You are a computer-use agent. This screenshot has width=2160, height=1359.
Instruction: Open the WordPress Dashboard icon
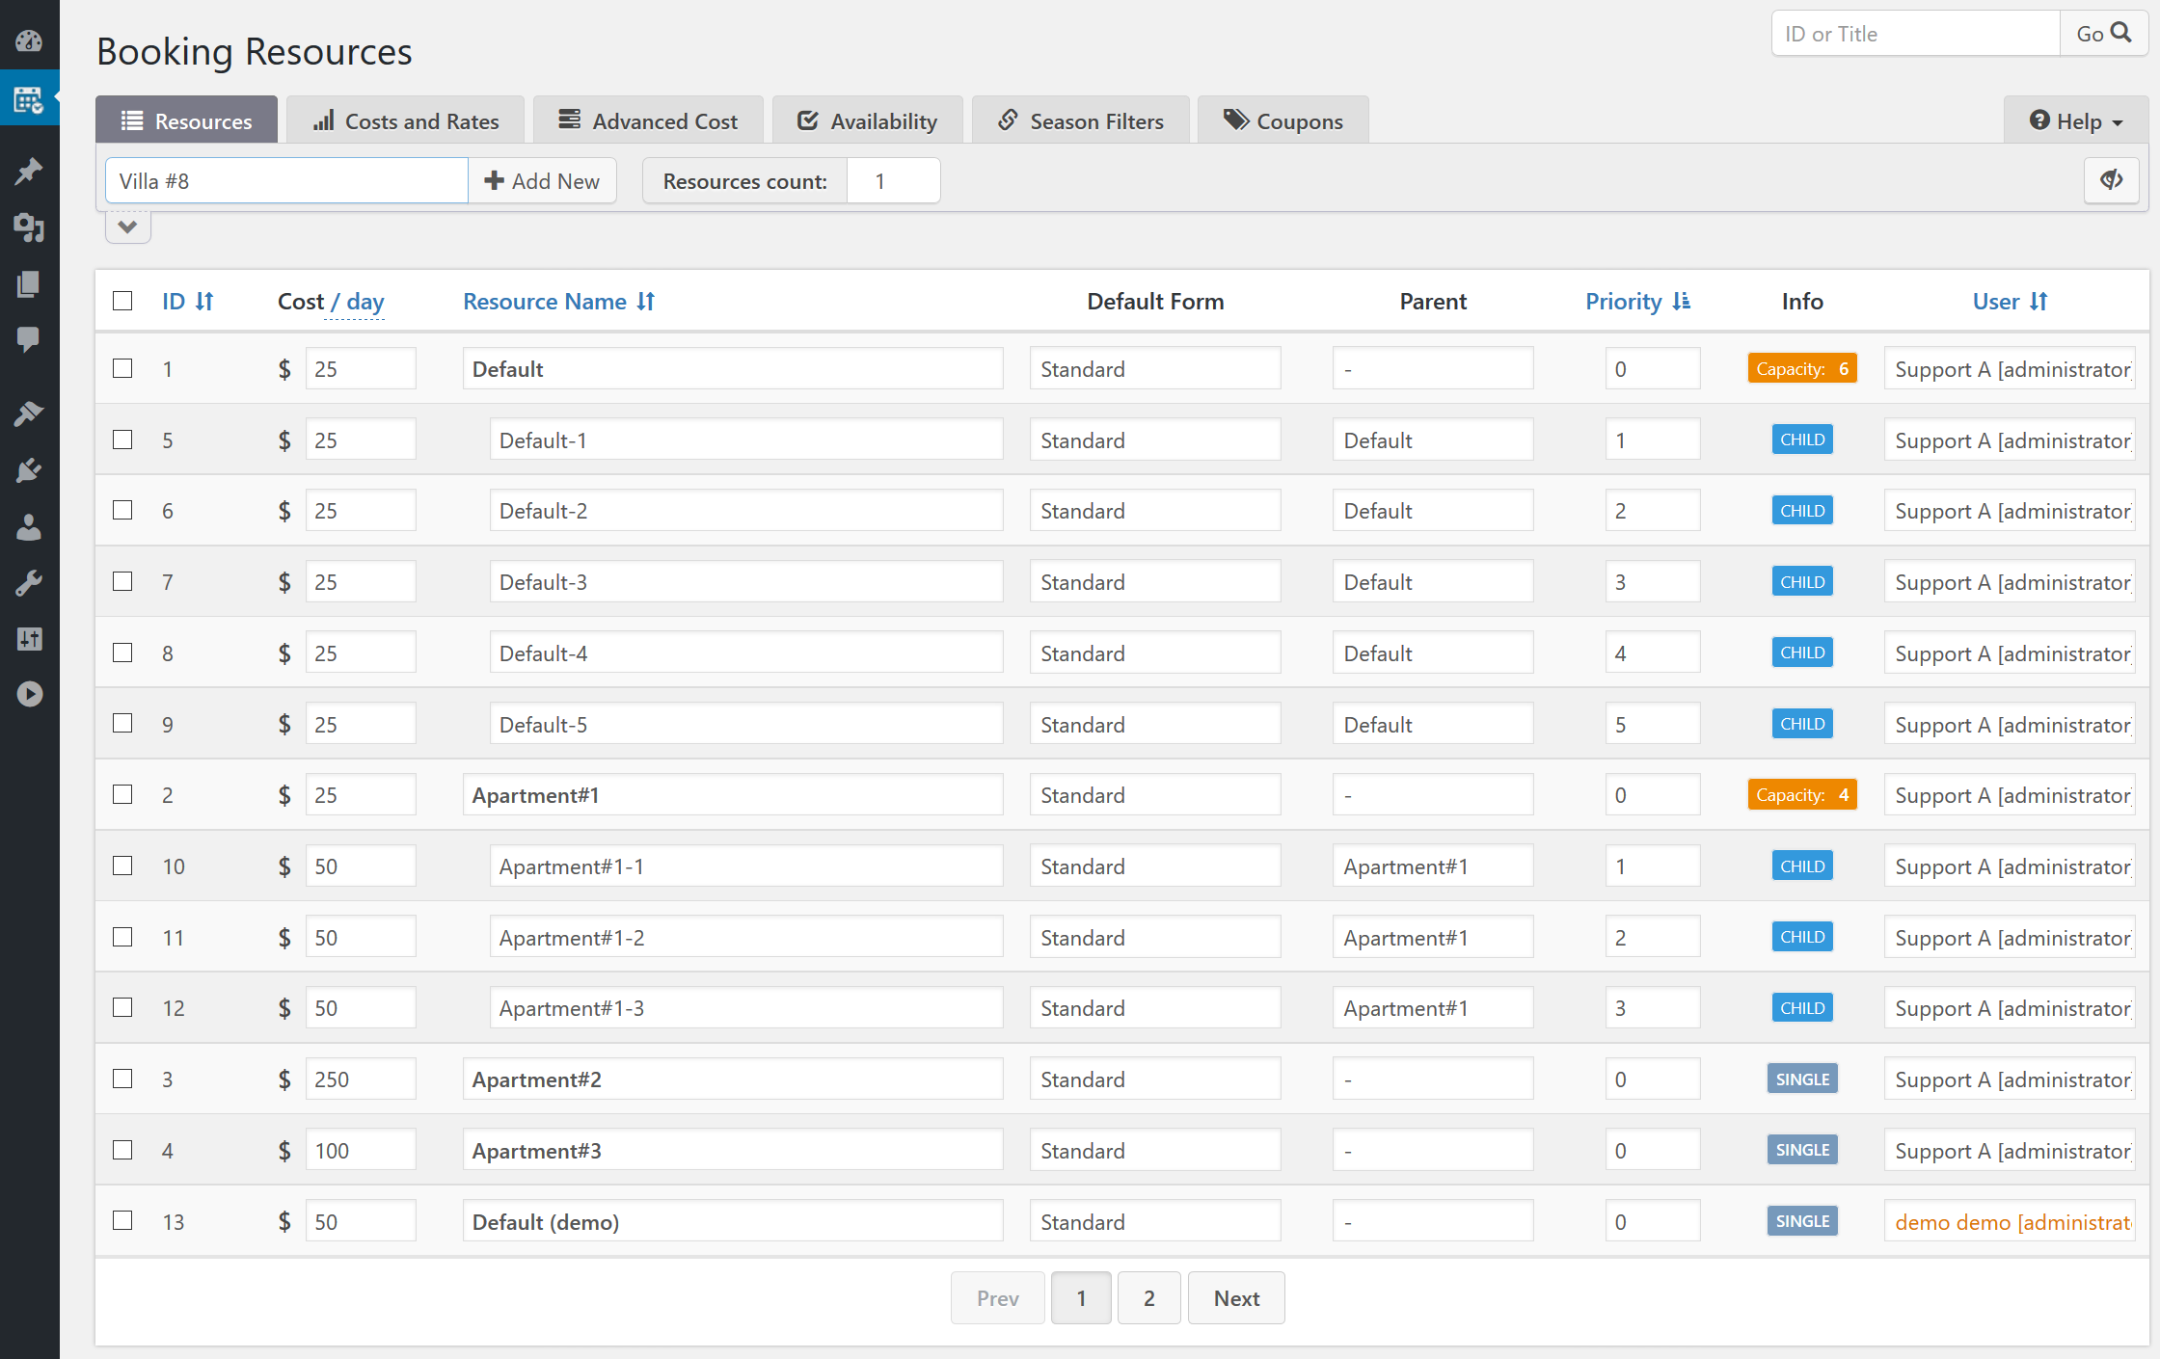click(29, 41)
